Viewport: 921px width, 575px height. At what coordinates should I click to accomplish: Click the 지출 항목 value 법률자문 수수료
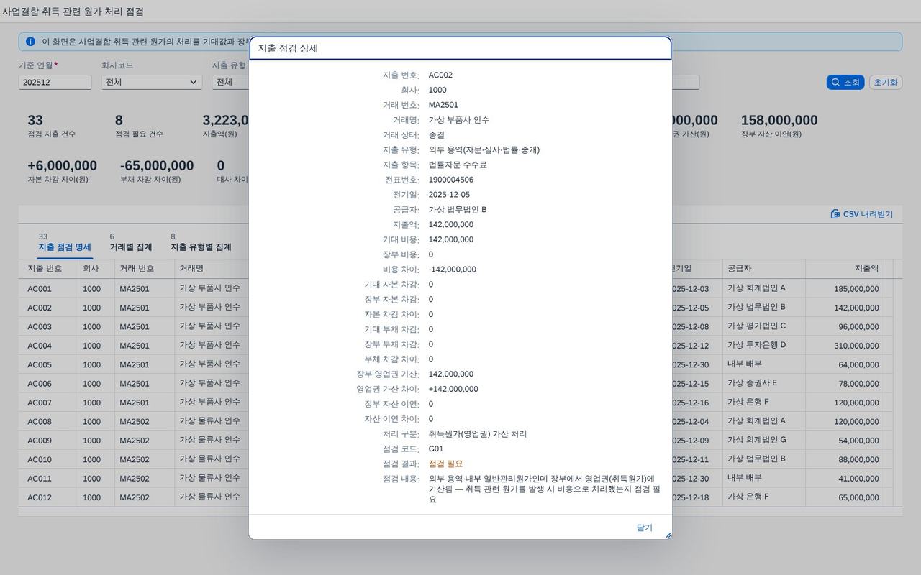pos(458,165)
